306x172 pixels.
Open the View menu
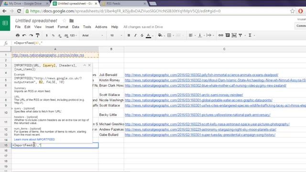pos(38,27)
